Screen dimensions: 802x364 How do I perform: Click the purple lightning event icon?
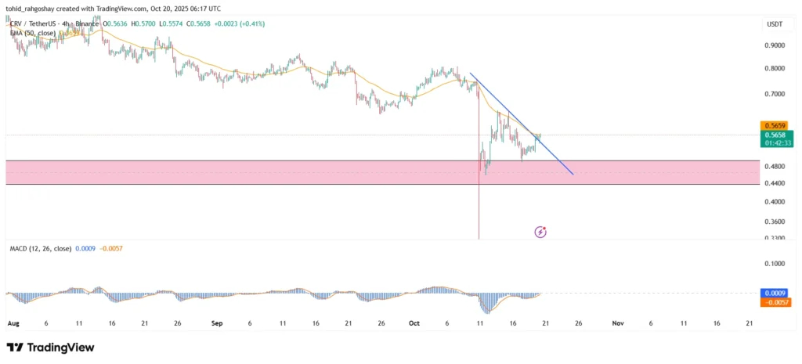click(540, 232)
